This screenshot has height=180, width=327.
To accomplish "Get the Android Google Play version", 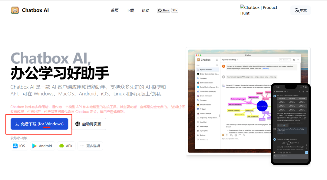I will (42, 146).
